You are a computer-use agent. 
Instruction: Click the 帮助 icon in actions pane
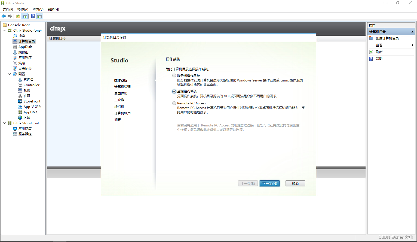click(x=371, y=59)
